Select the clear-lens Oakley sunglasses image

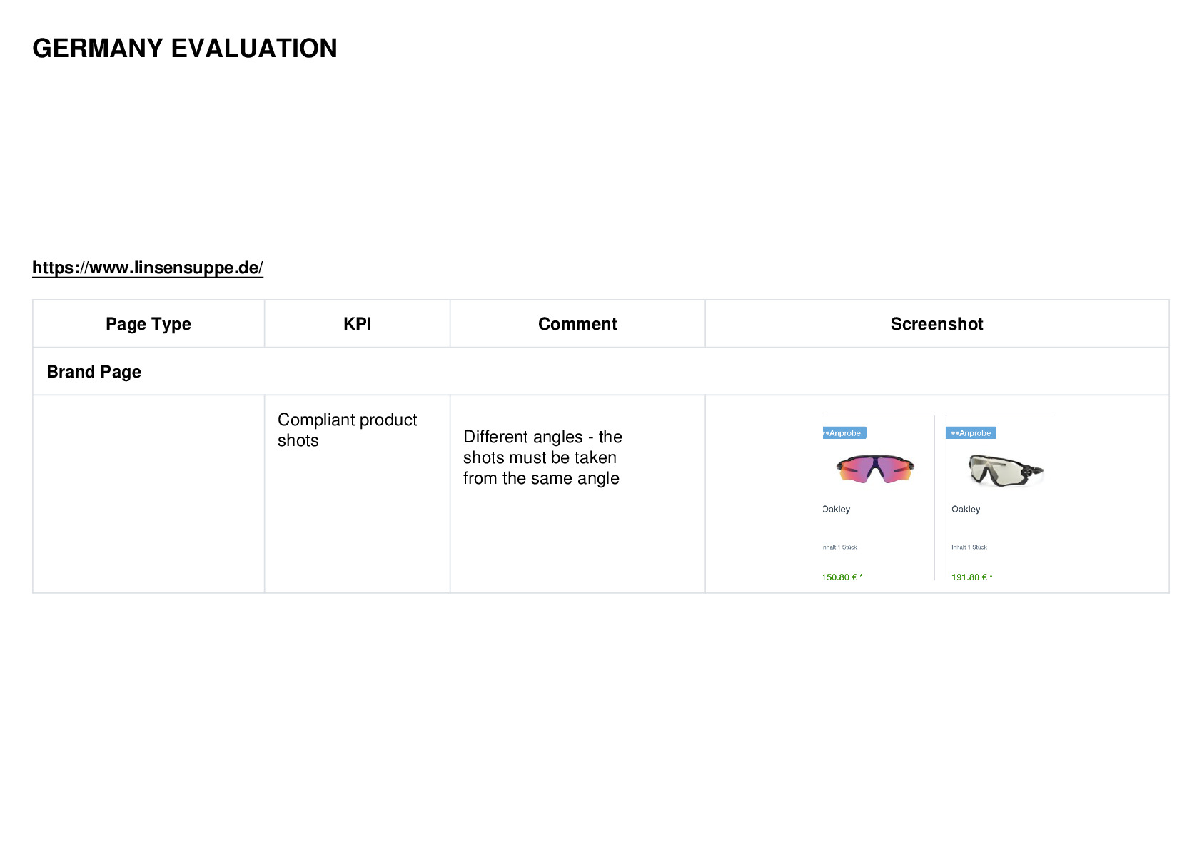point(1006,471)
